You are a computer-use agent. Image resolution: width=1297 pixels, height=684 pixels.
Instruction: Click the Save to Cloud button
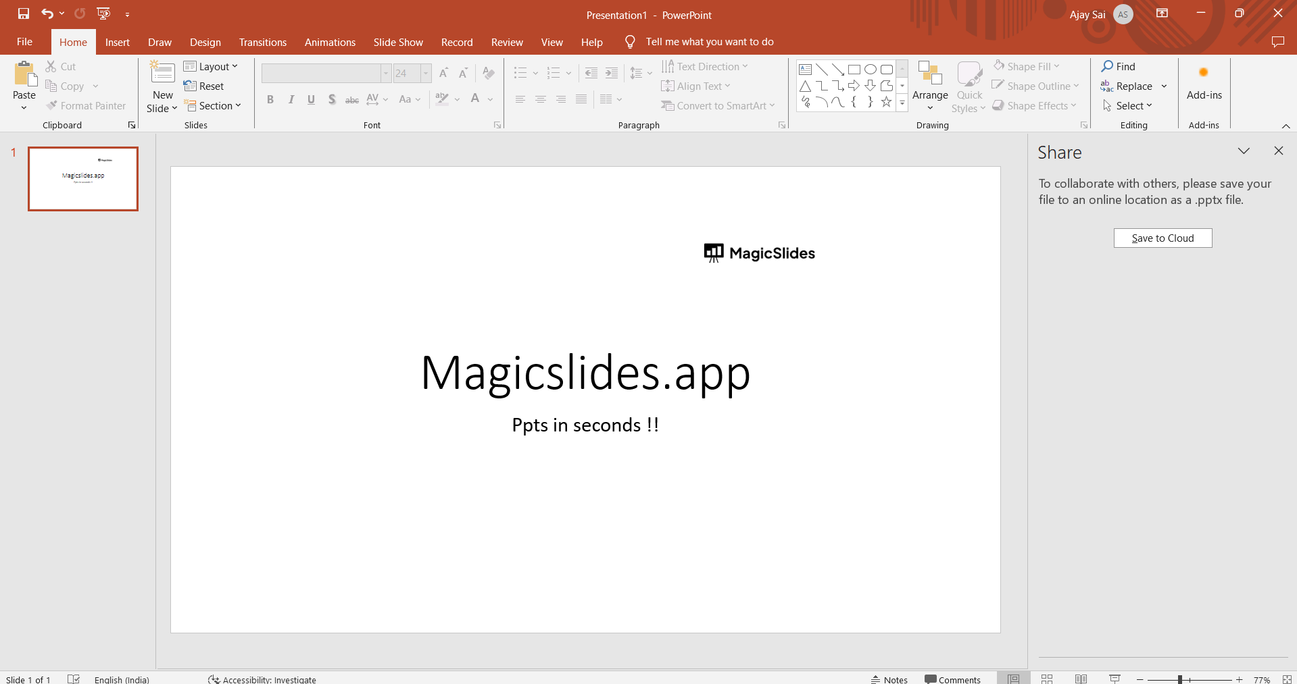coord(1163,238)
